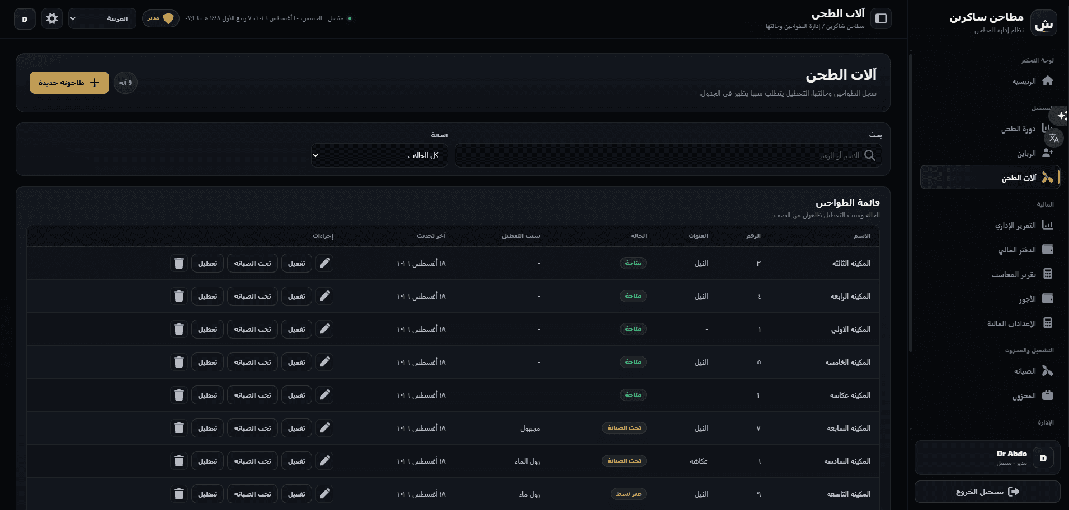
Task: Toggle the sidebar panel icon
Action: tap(881, 18)
